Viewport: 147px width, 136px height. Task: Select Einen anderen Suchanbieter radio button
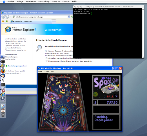[x=46, y=61]
